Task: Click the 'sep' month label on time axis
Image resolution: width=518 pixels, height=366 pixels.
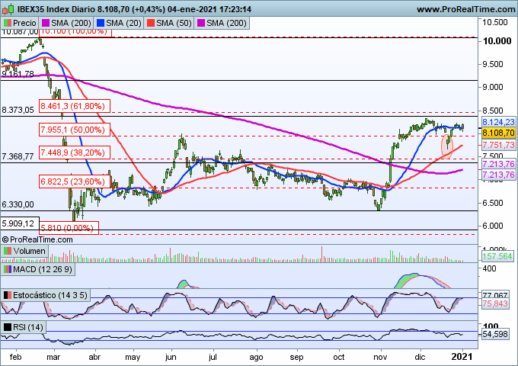Action: click(296, 357)
